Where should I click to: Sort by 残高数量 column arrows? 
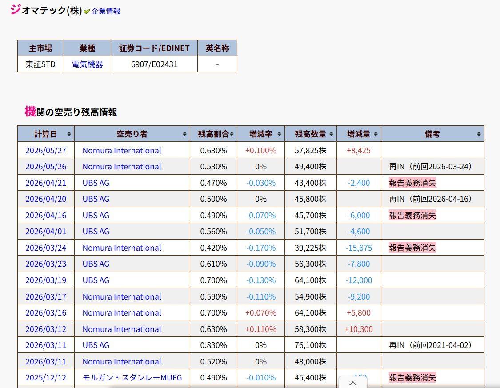331,134
